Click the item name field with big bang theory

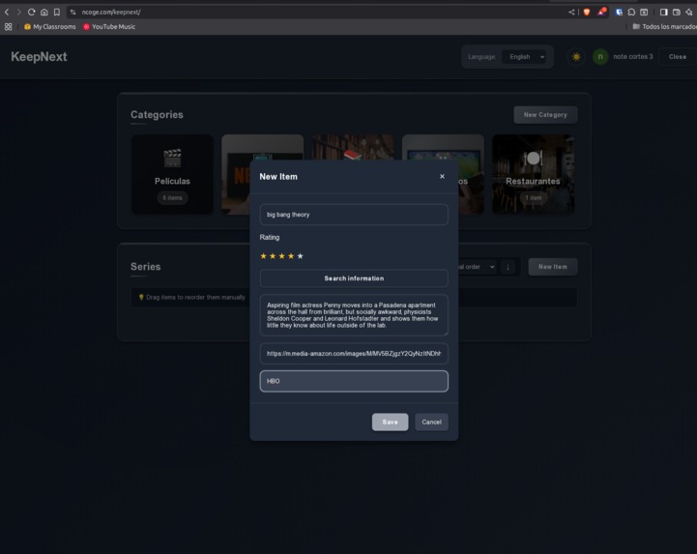(354, 215)
